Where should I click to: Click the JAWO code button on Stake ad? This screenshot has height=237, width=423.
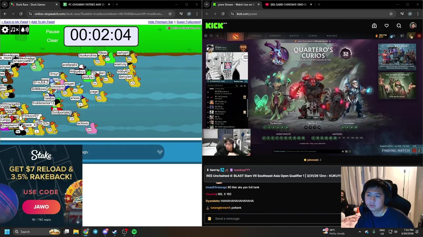(41, 207)
